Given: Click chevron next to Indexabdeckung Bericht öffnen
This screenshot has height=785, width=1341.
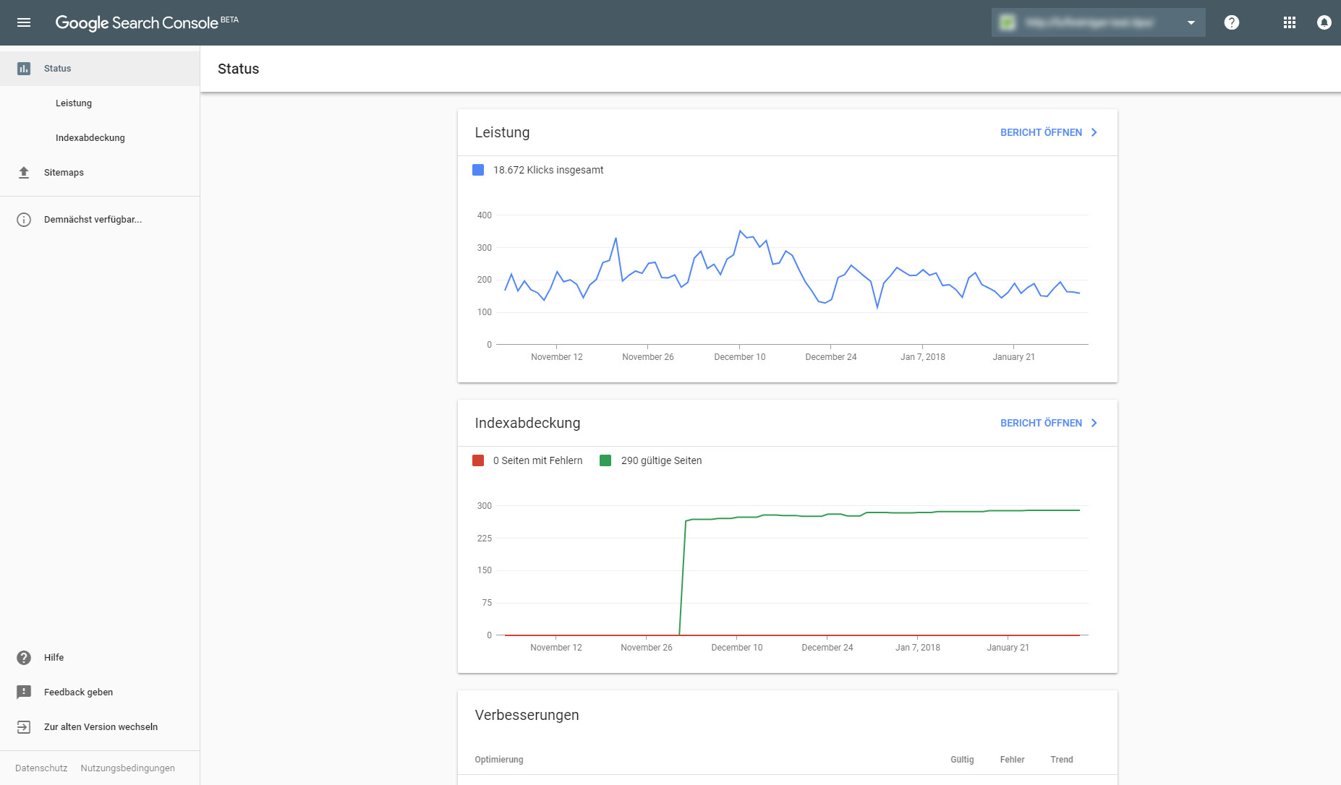Looking at the screenshot, I should tap(1094, 423).
